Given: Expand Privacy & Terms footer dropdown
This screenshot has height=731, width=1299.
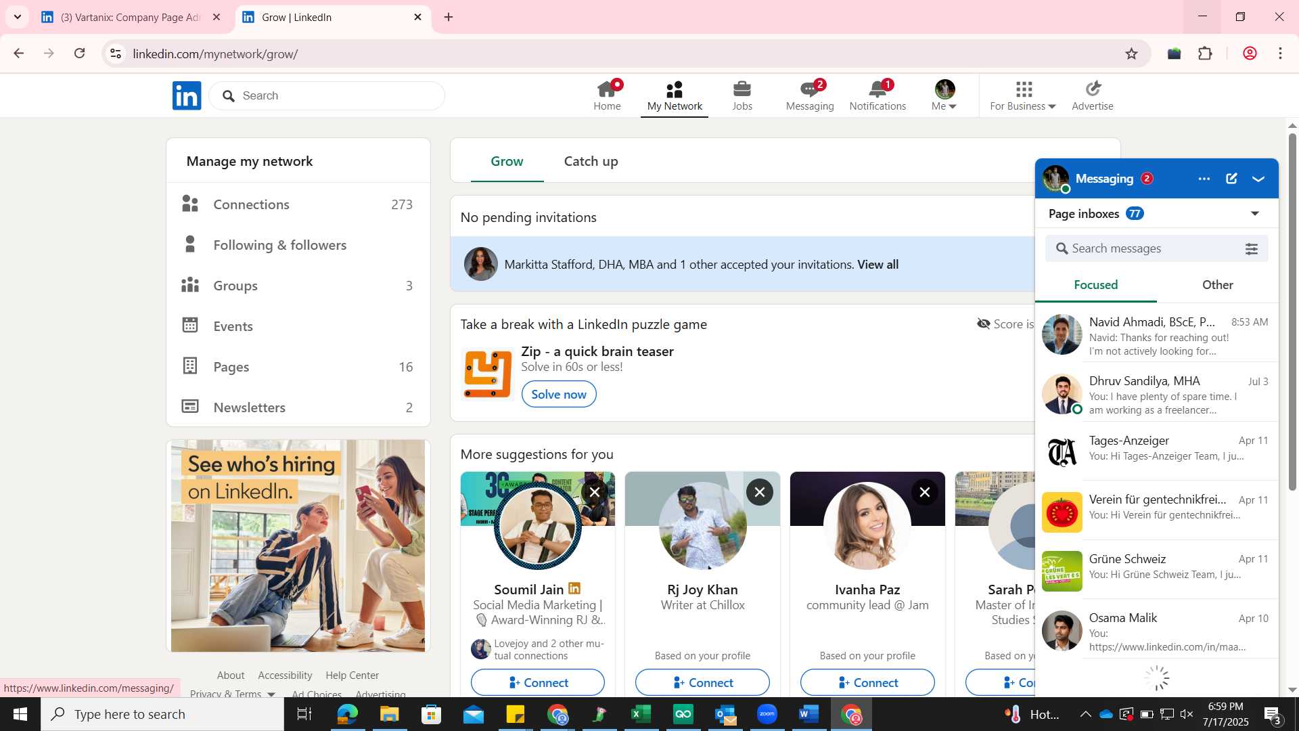Looking at the screenshot, I should (x=271, y=694).
